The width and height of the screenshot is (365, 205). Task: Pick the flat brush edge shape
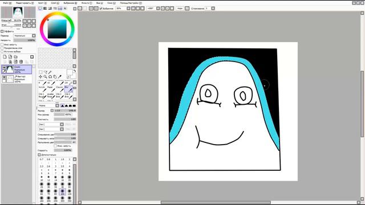coord(74,106)
